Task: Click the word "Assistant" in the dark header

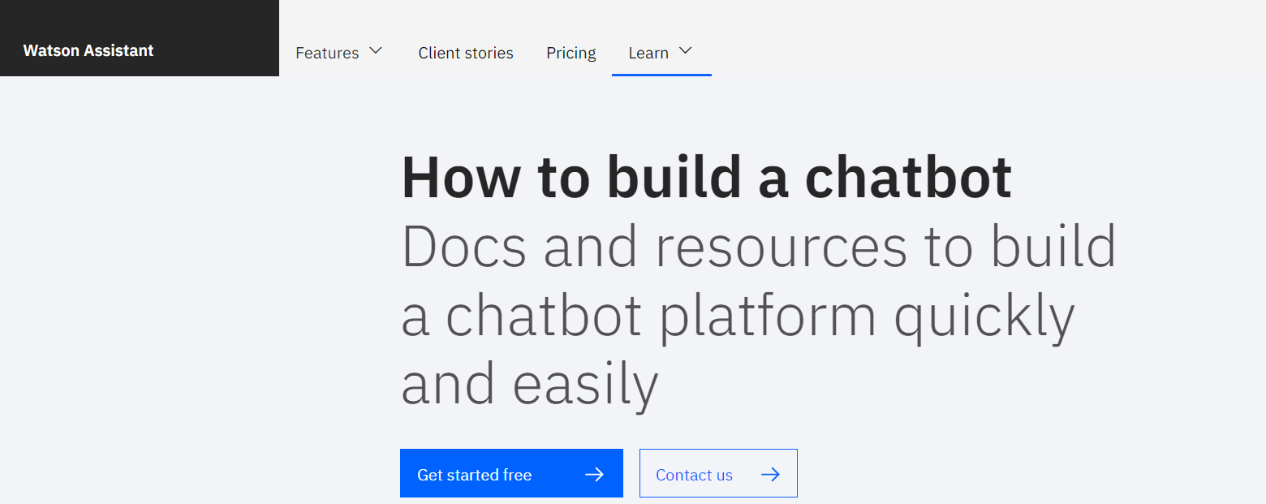Action: click(x=119, y=50)
